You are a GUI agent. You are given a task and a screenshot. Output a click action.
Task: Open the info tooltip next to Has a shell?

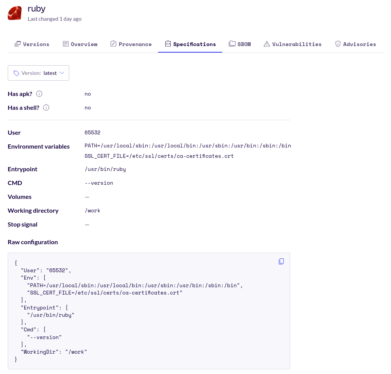point(46,108)
